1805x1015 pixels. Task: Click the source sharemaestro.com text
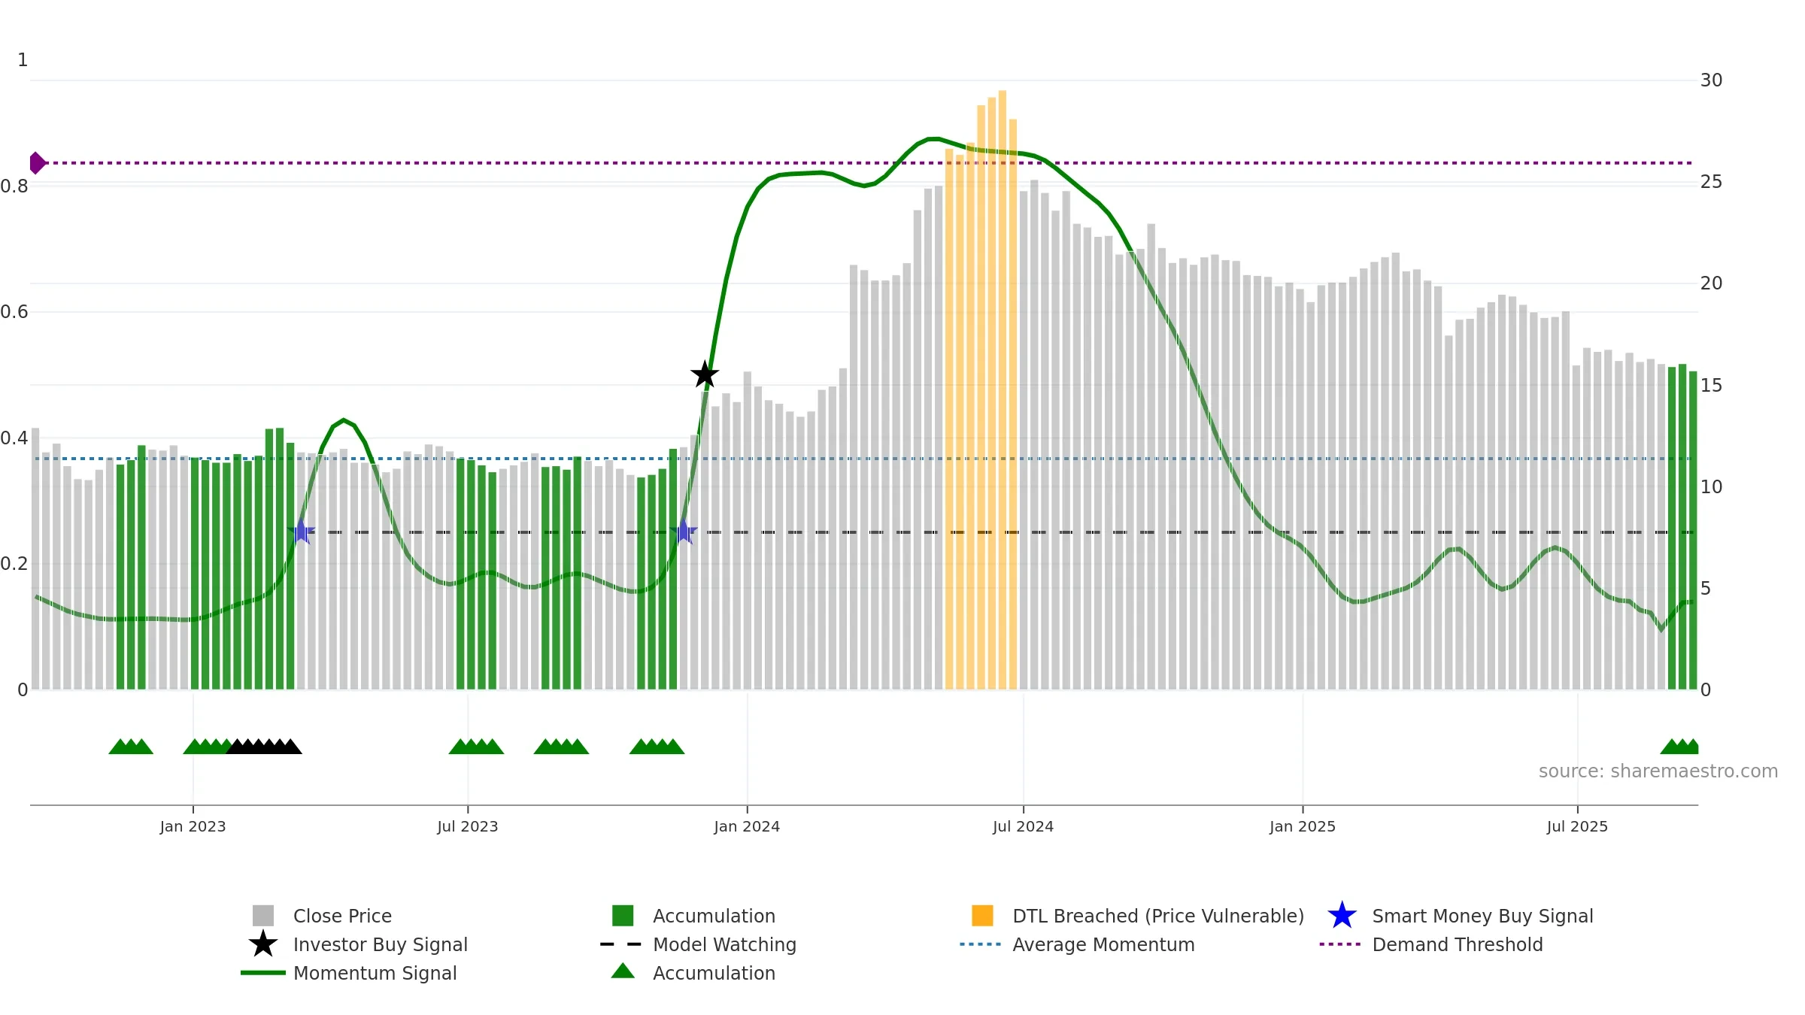(1658, 771)
